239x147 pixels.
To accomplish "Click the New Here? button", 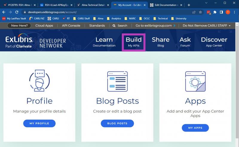I will click(x=19, y=26).
